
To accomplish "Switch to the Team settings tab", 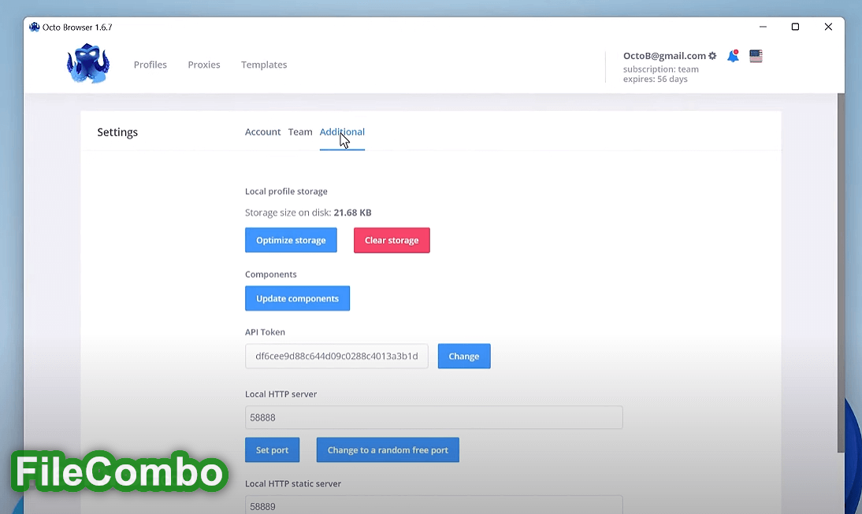I will click(300, 131).
